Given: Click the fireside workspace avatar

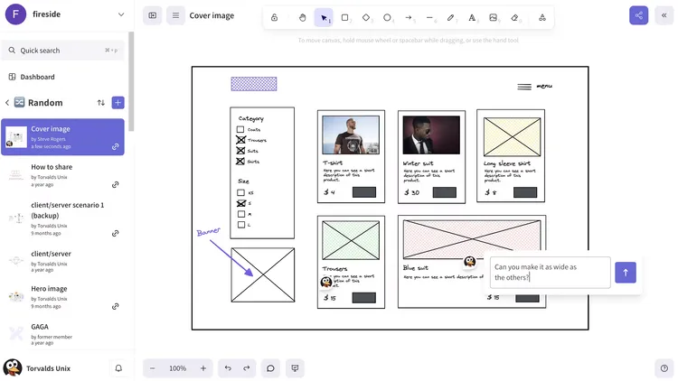Looking at the screenshot, I should pyautogui.click(x=15, y=14).
